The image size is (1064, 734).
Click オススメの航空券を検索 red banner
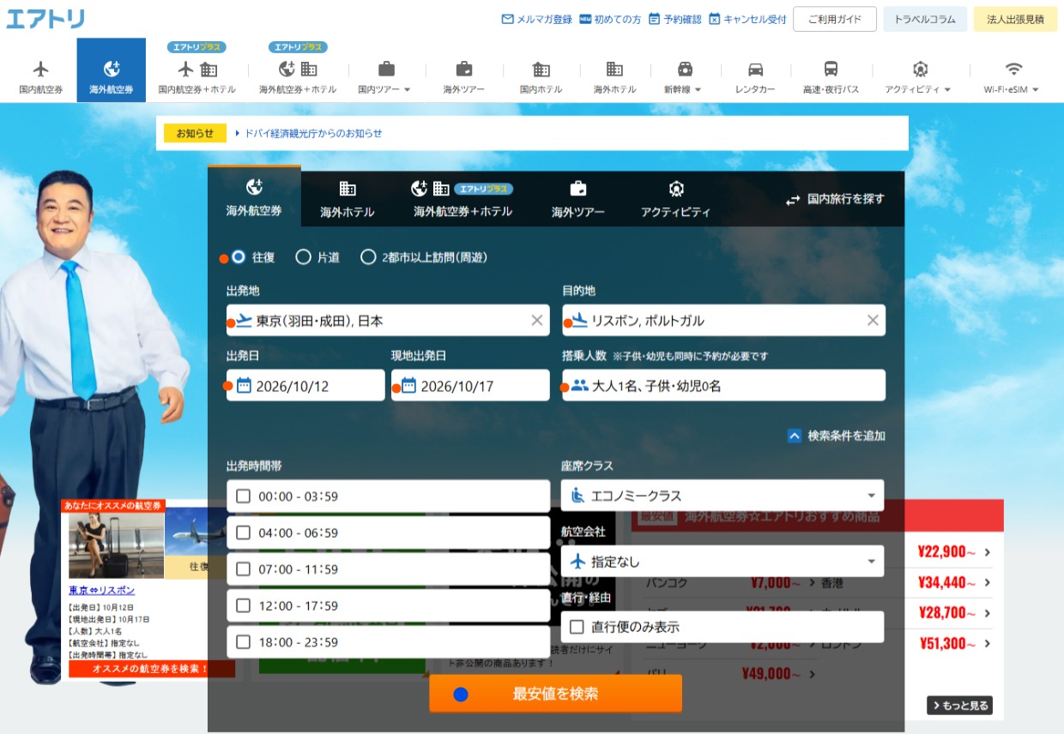pos(152,669)
